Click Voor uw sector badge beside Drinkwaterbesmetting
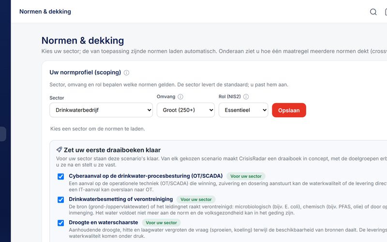The width and height of the screenshot is (387, 242). point(196,199)
